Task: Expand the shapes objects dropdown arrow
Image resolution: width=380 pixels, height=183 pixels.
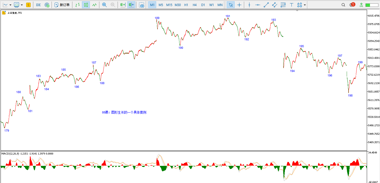Action: point(305,5)
